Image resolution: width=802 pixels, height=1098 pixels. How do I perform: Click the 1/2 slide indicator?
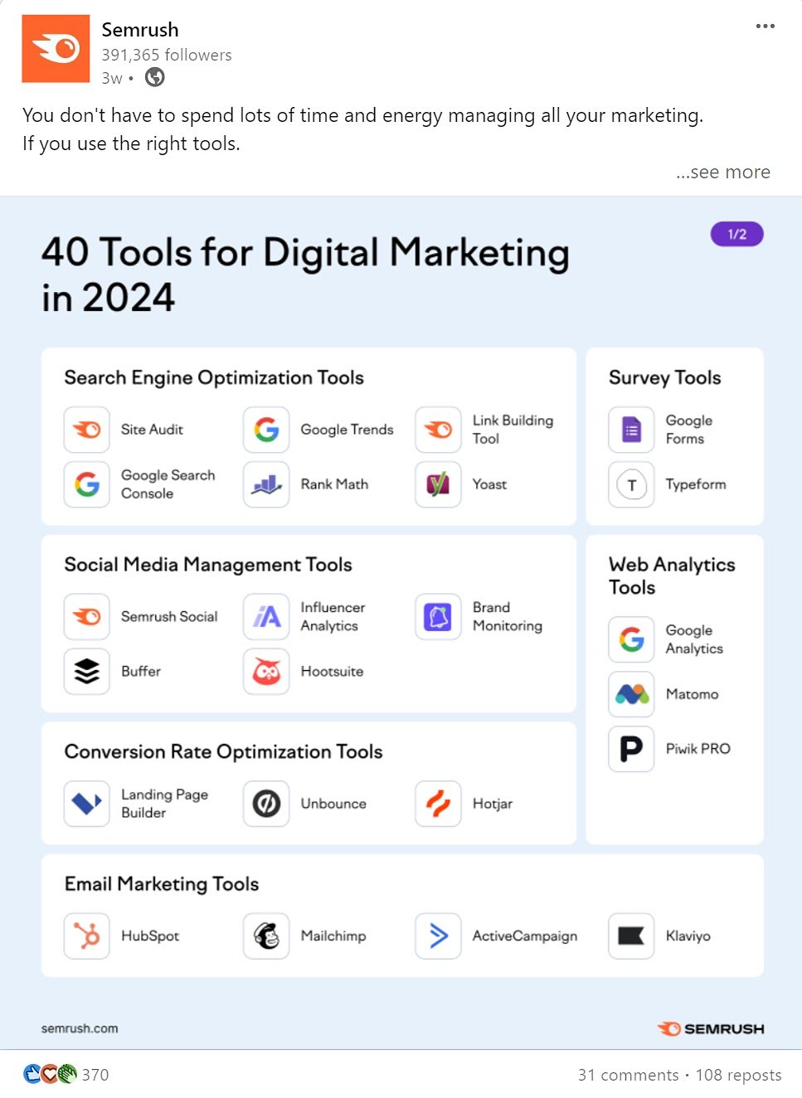[x=736, y=234]
